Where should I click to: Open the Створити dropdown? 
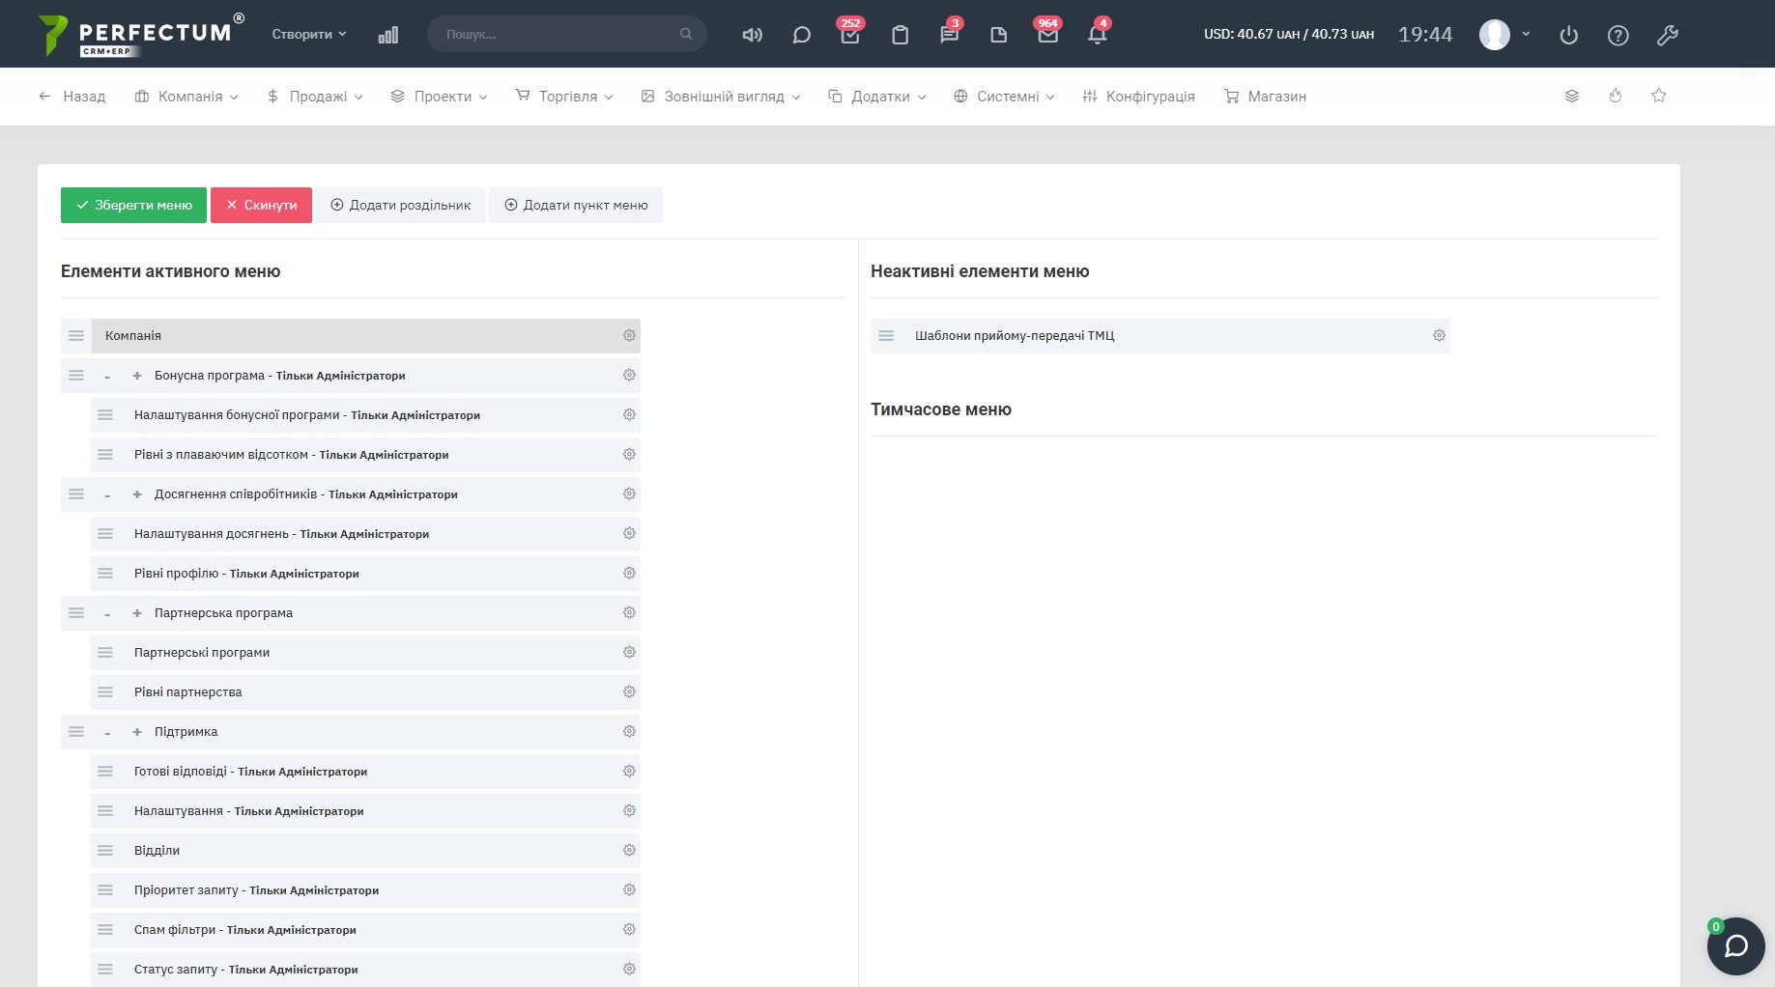click(x=308, y=34)
